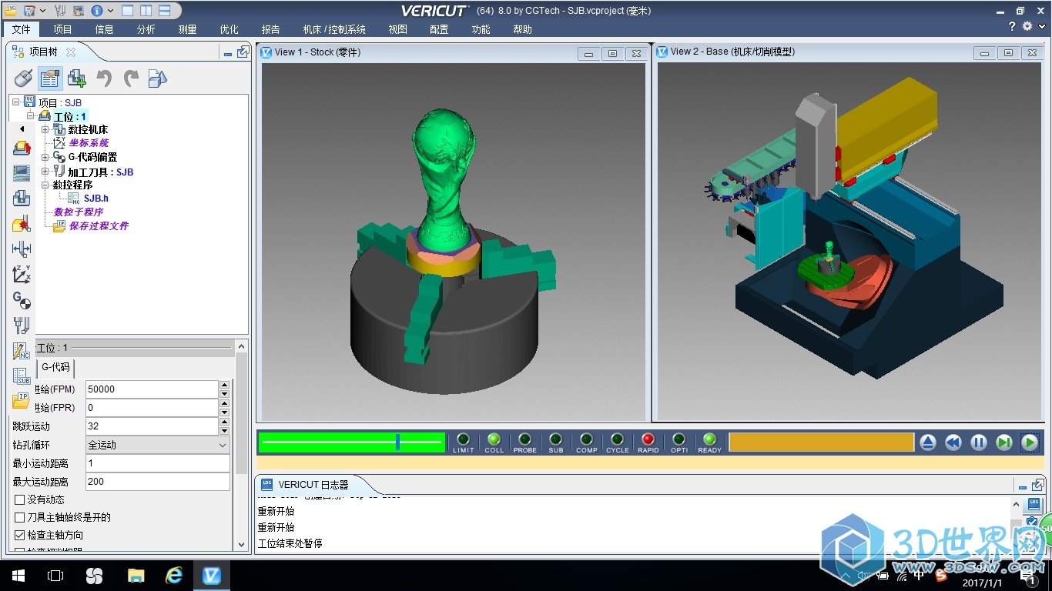Expand the G-代码偏置 tree node
The image size is (1052, 591).
pos(45,157)
